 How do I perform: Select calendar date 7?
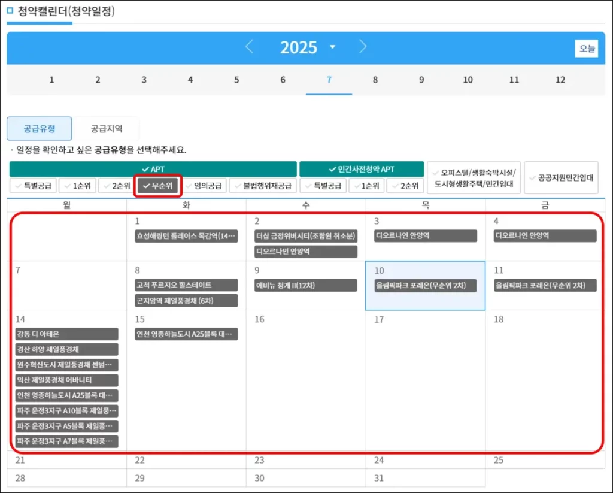(18, 270)
